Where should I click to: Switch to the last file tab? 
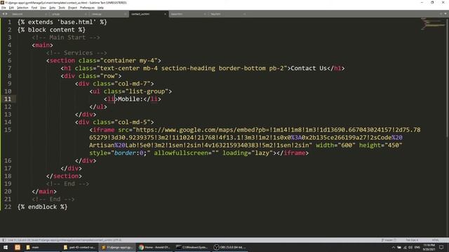(227, 14)
